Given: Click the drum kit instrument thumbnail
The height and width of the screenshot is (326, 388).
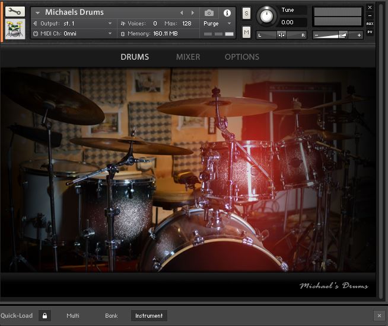Looking at the screenshot, I should pos(15,28).
